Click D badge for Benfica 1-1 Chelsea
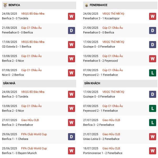 point(71,137)
